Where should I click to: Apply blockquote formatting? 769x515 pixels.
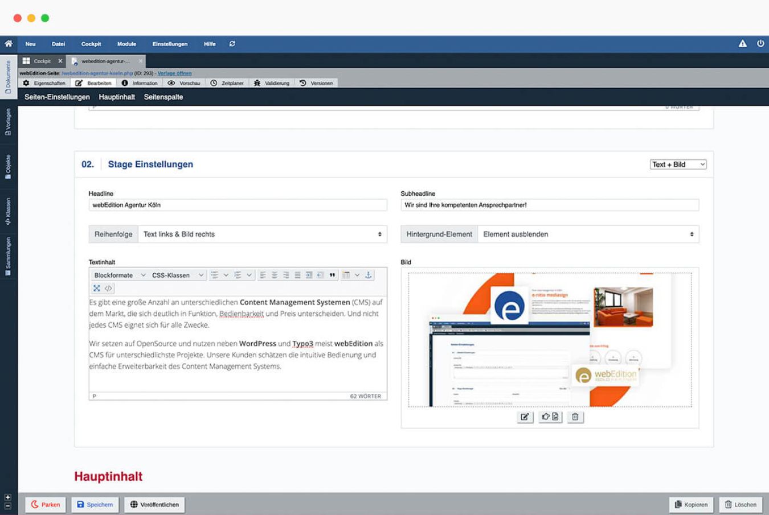point(332,275)
